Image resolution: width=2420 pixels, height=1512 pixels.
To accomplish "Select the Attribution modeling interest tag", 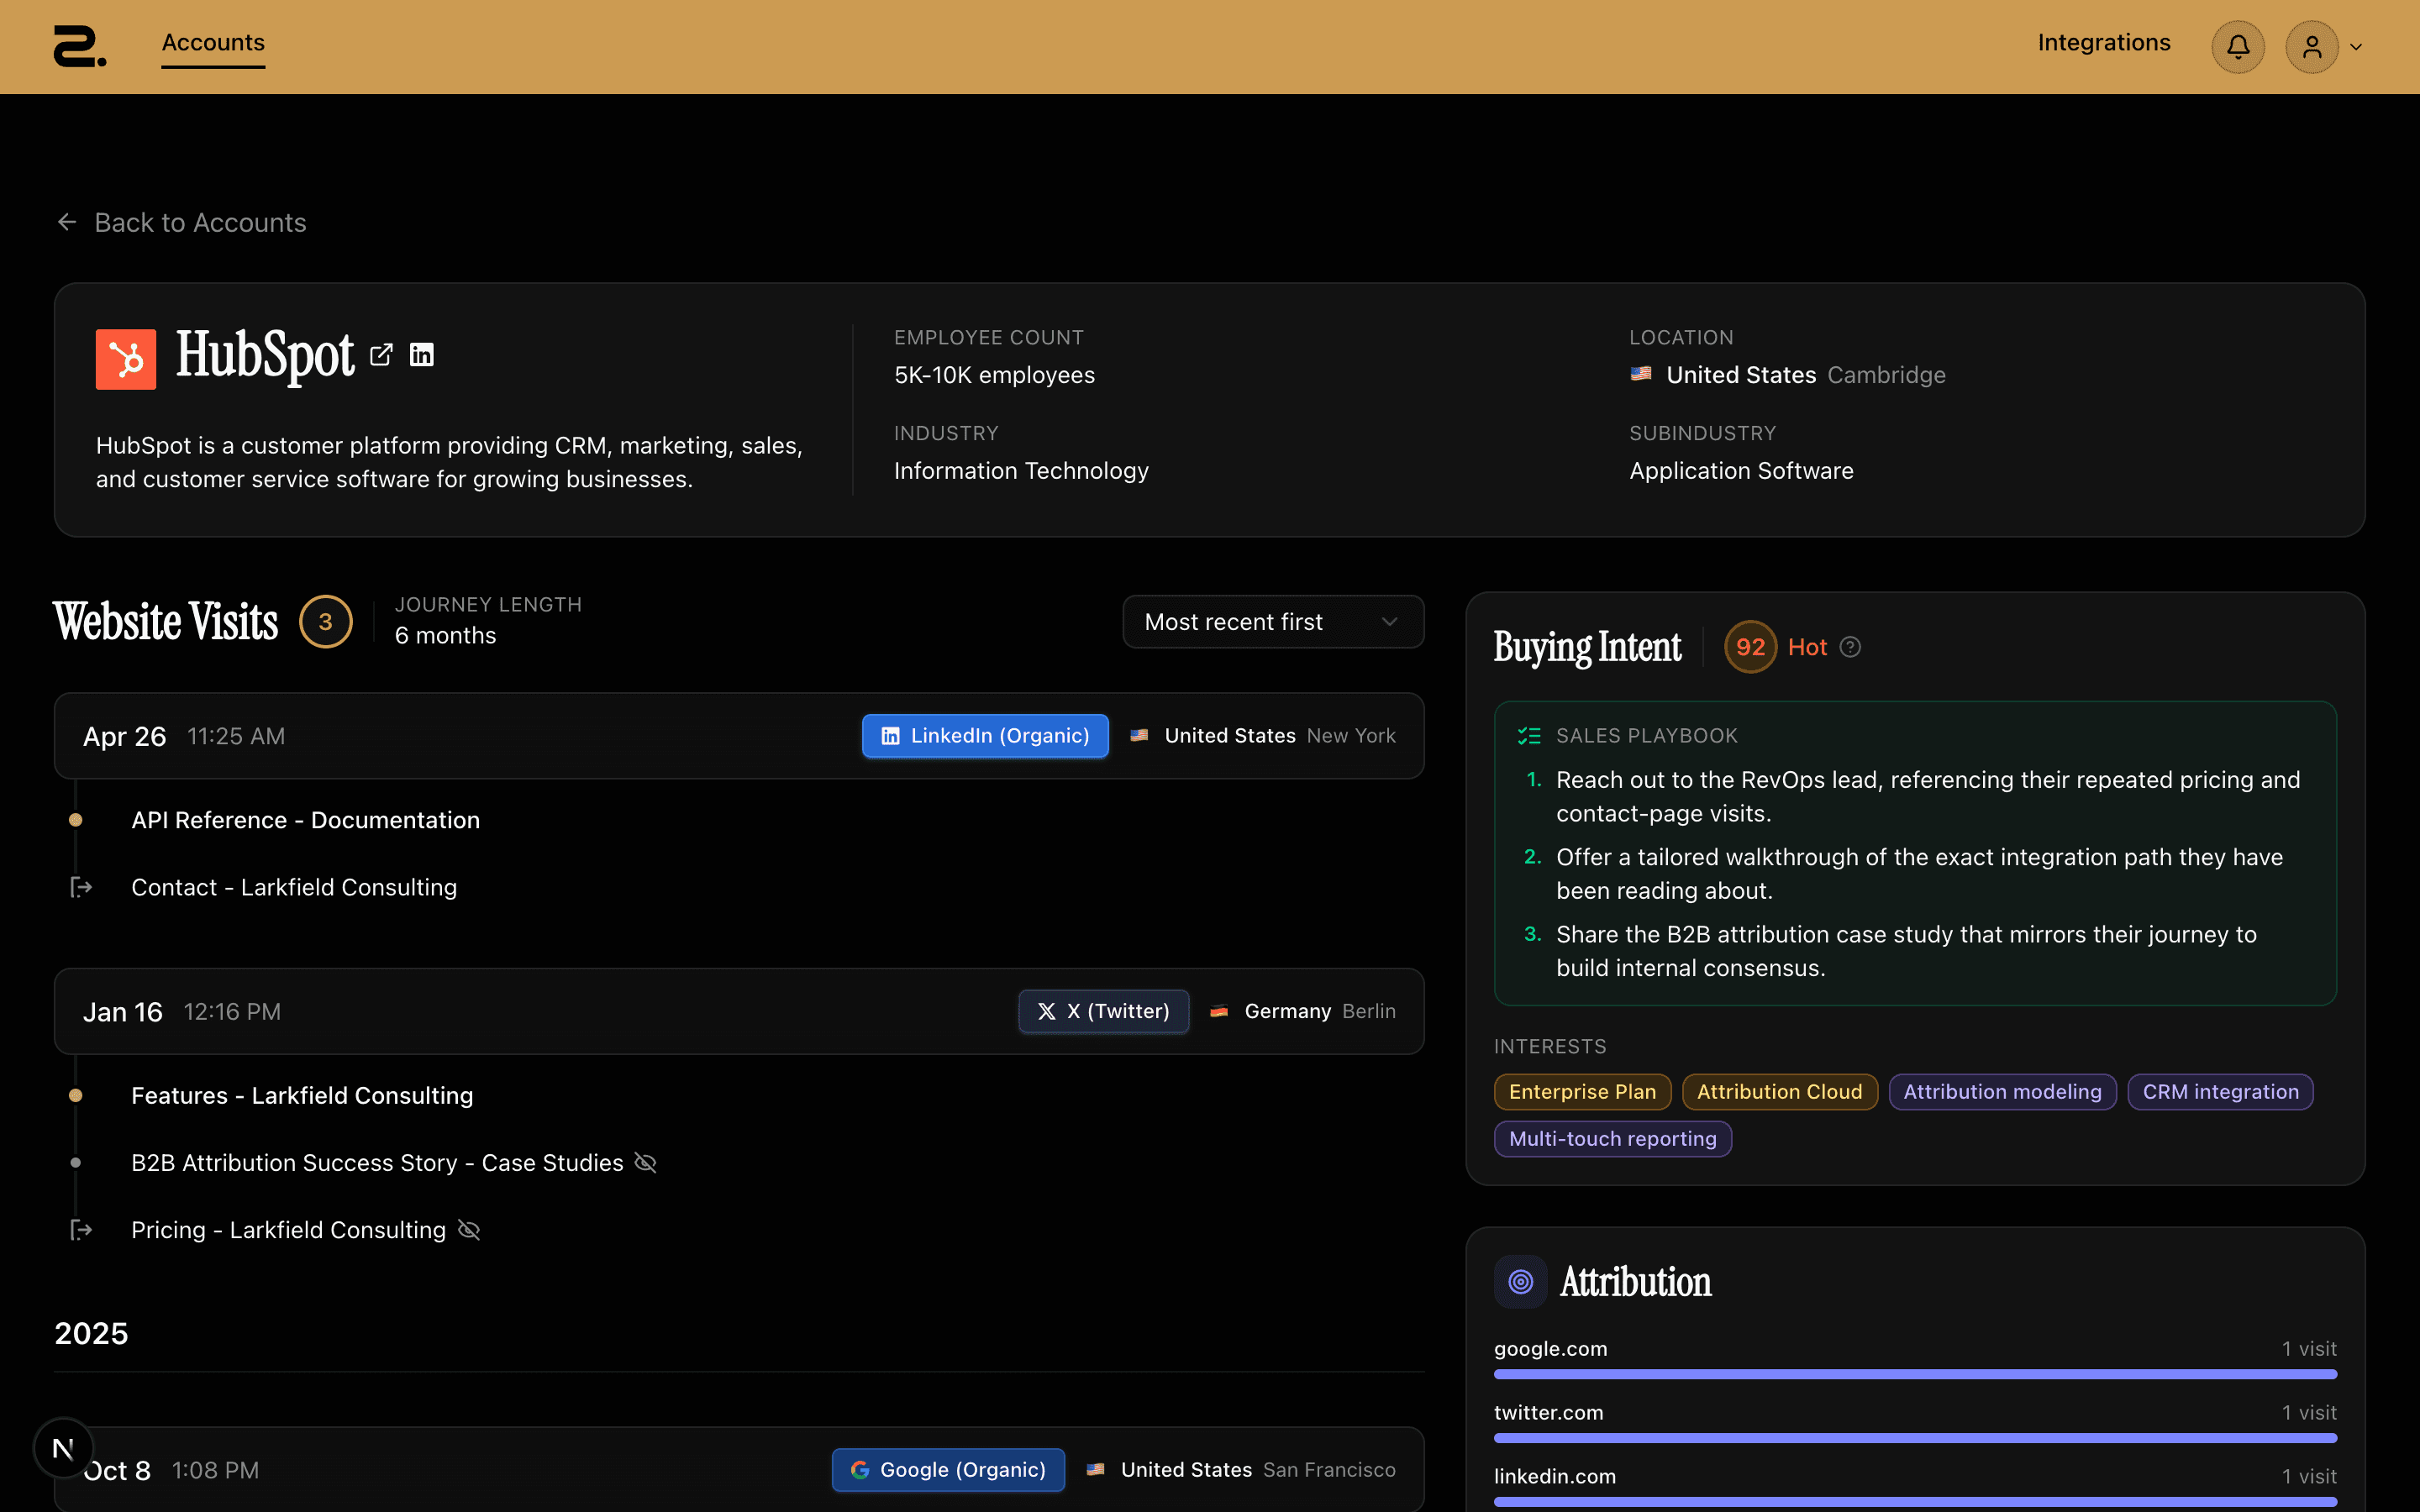I will tap(2002, 1092).
